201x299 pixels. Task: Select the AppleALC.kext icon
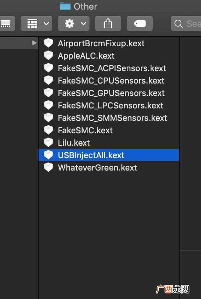48,56
